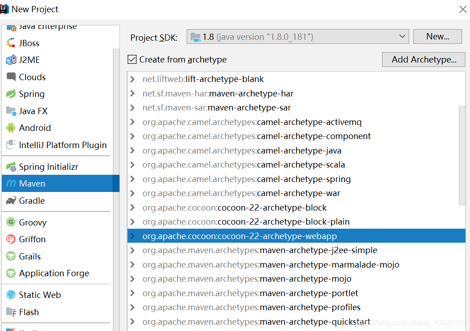
Task: Select maven-archetype-j2ee-simple archetype
Action: click(x=296, y=250)
